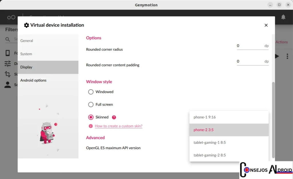Screen dimensions: 293x179
Task: Click the Genymotion logo icon
Action: 11,17
